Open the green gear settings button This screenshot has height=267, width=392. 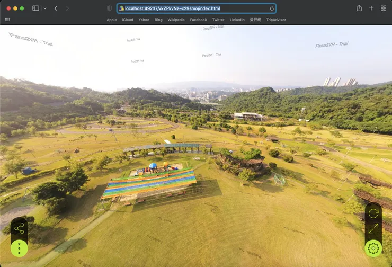coord(373,248)
